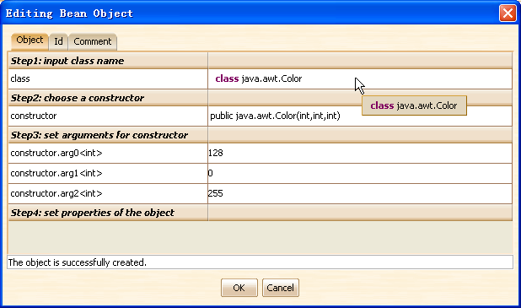
Task: Click the Cancel button
Action: (281, 288)
